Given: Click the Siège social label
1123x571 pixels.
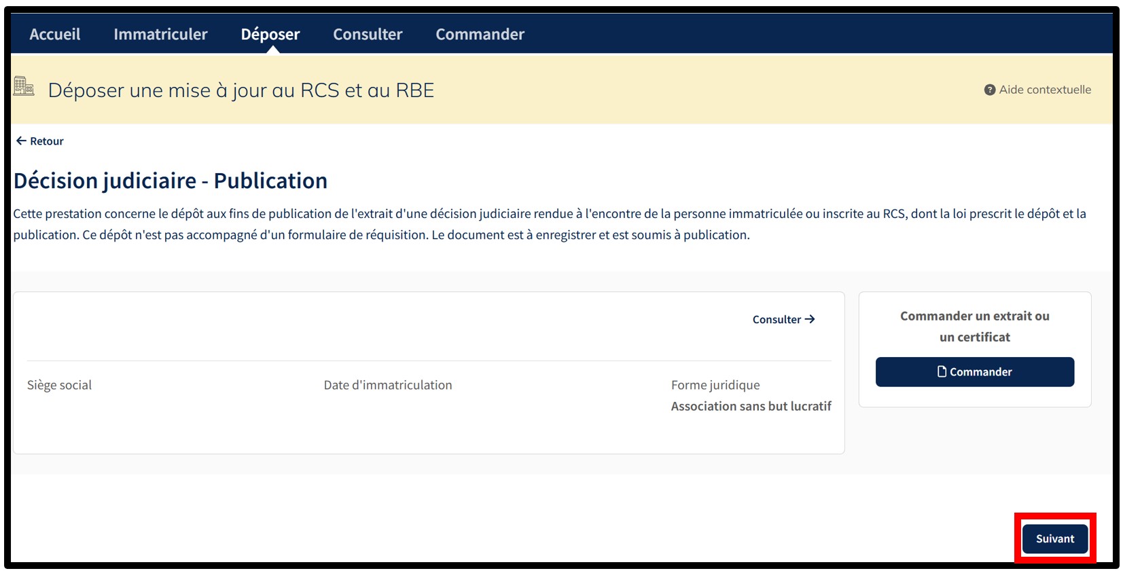Looking at the screenshot, I should point(59,385).
